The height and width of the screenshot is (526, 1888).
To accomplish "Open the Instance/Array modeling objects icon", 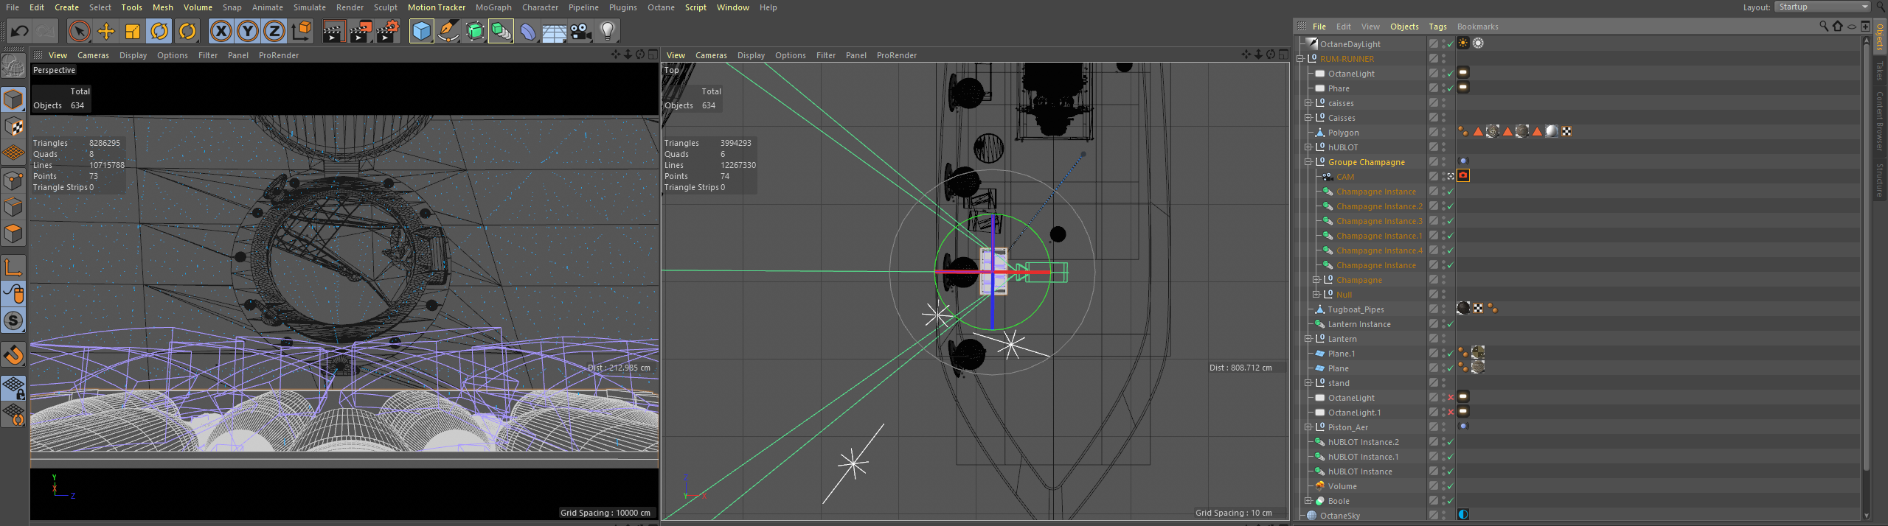I will (501, 31).
